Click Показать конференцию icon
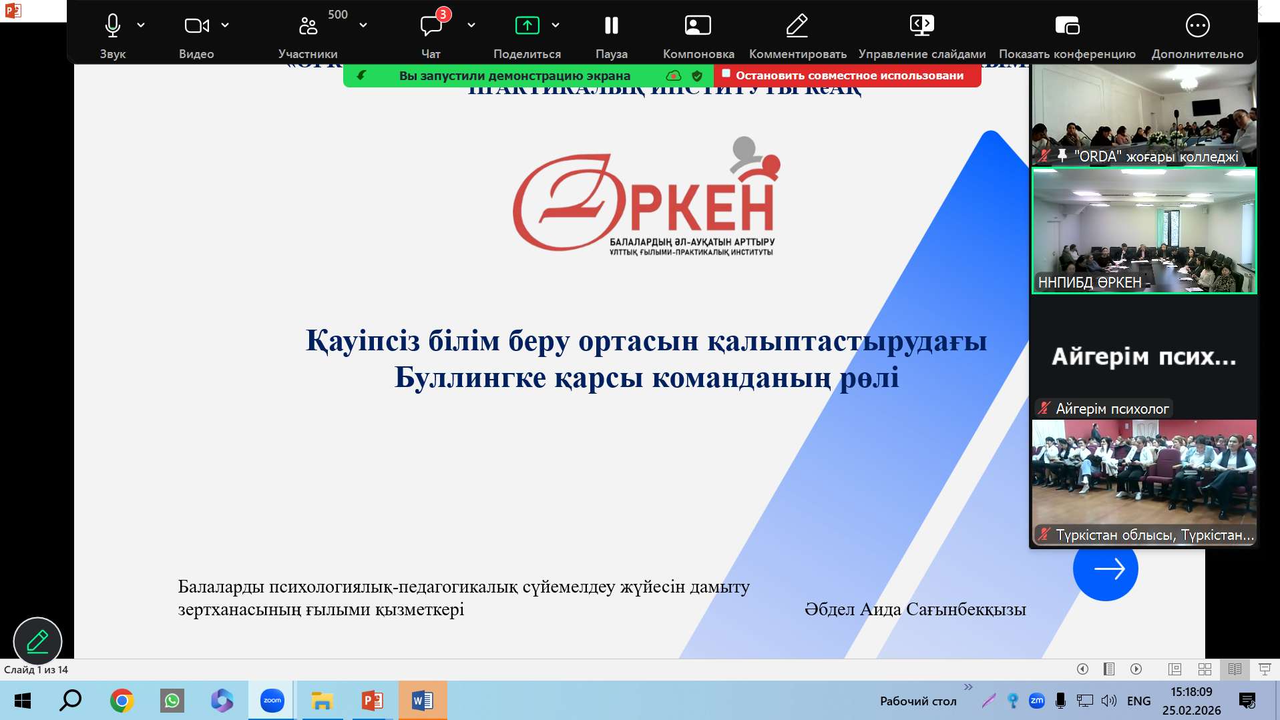 1067,25
